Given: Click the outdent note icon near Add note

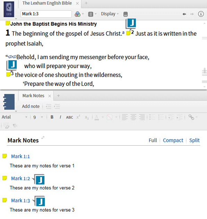Looking at the screenshot, I should [48, 106].
